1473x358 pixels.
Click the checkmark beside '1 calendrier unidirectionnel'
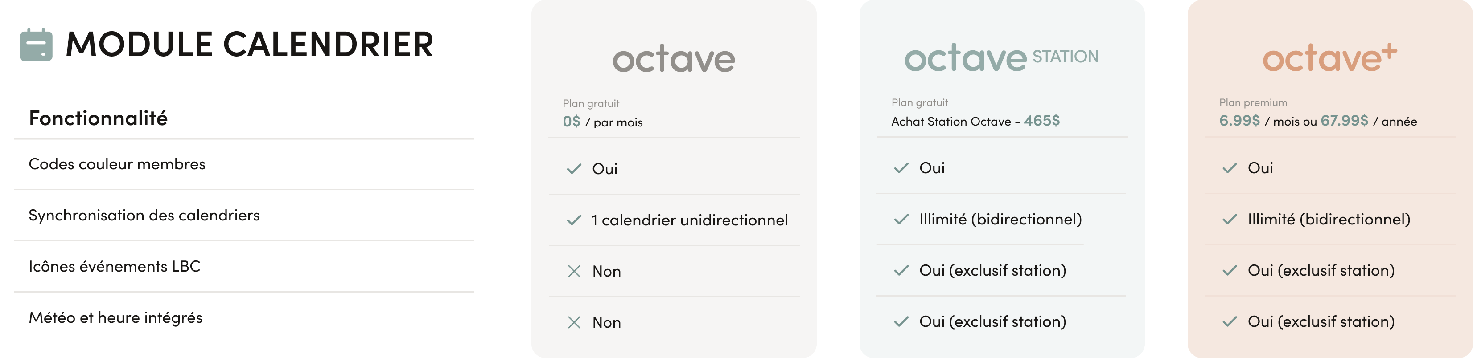[573, 220]
